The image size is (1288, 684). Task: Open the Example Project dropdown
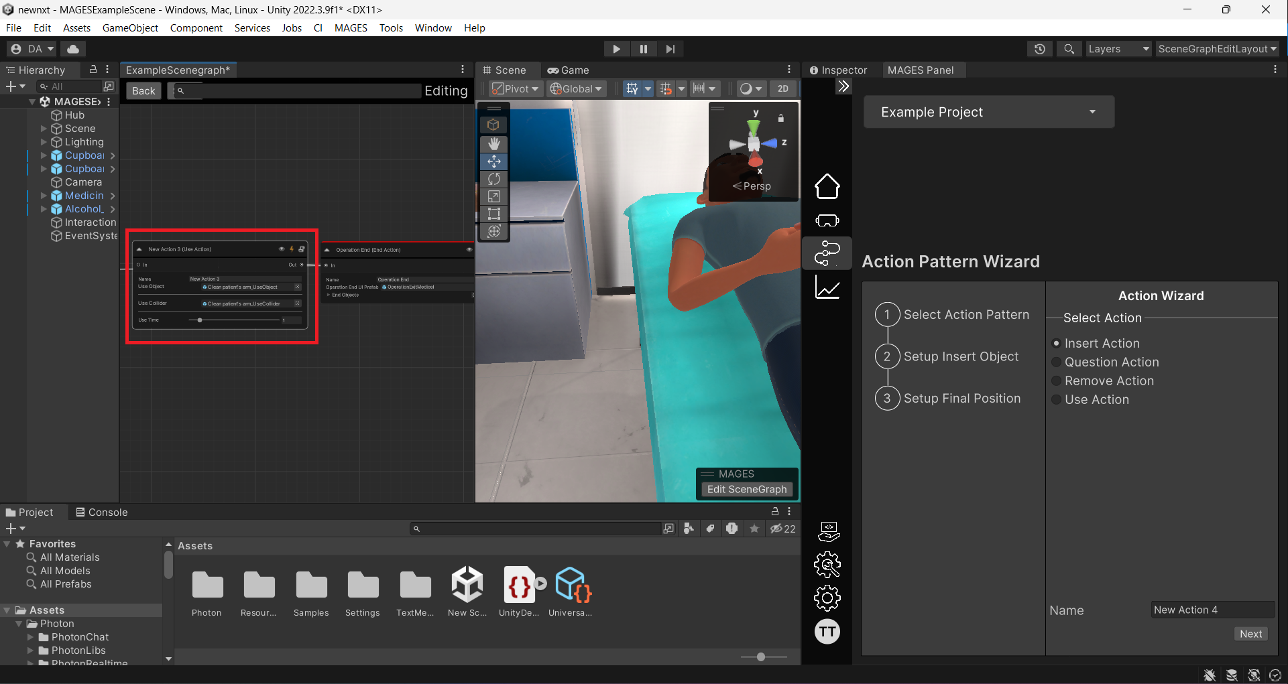[989, 112]
